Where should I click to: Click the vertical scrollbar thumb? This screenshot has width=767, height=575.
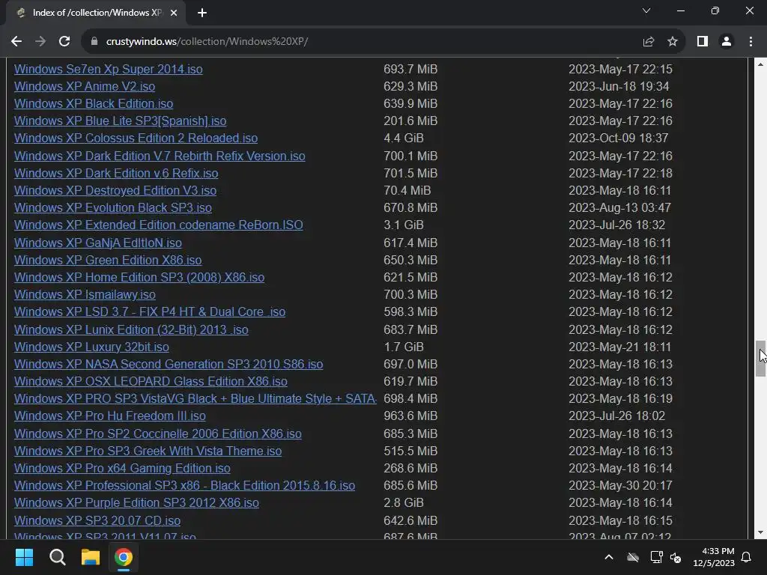(x=760, y=359)
